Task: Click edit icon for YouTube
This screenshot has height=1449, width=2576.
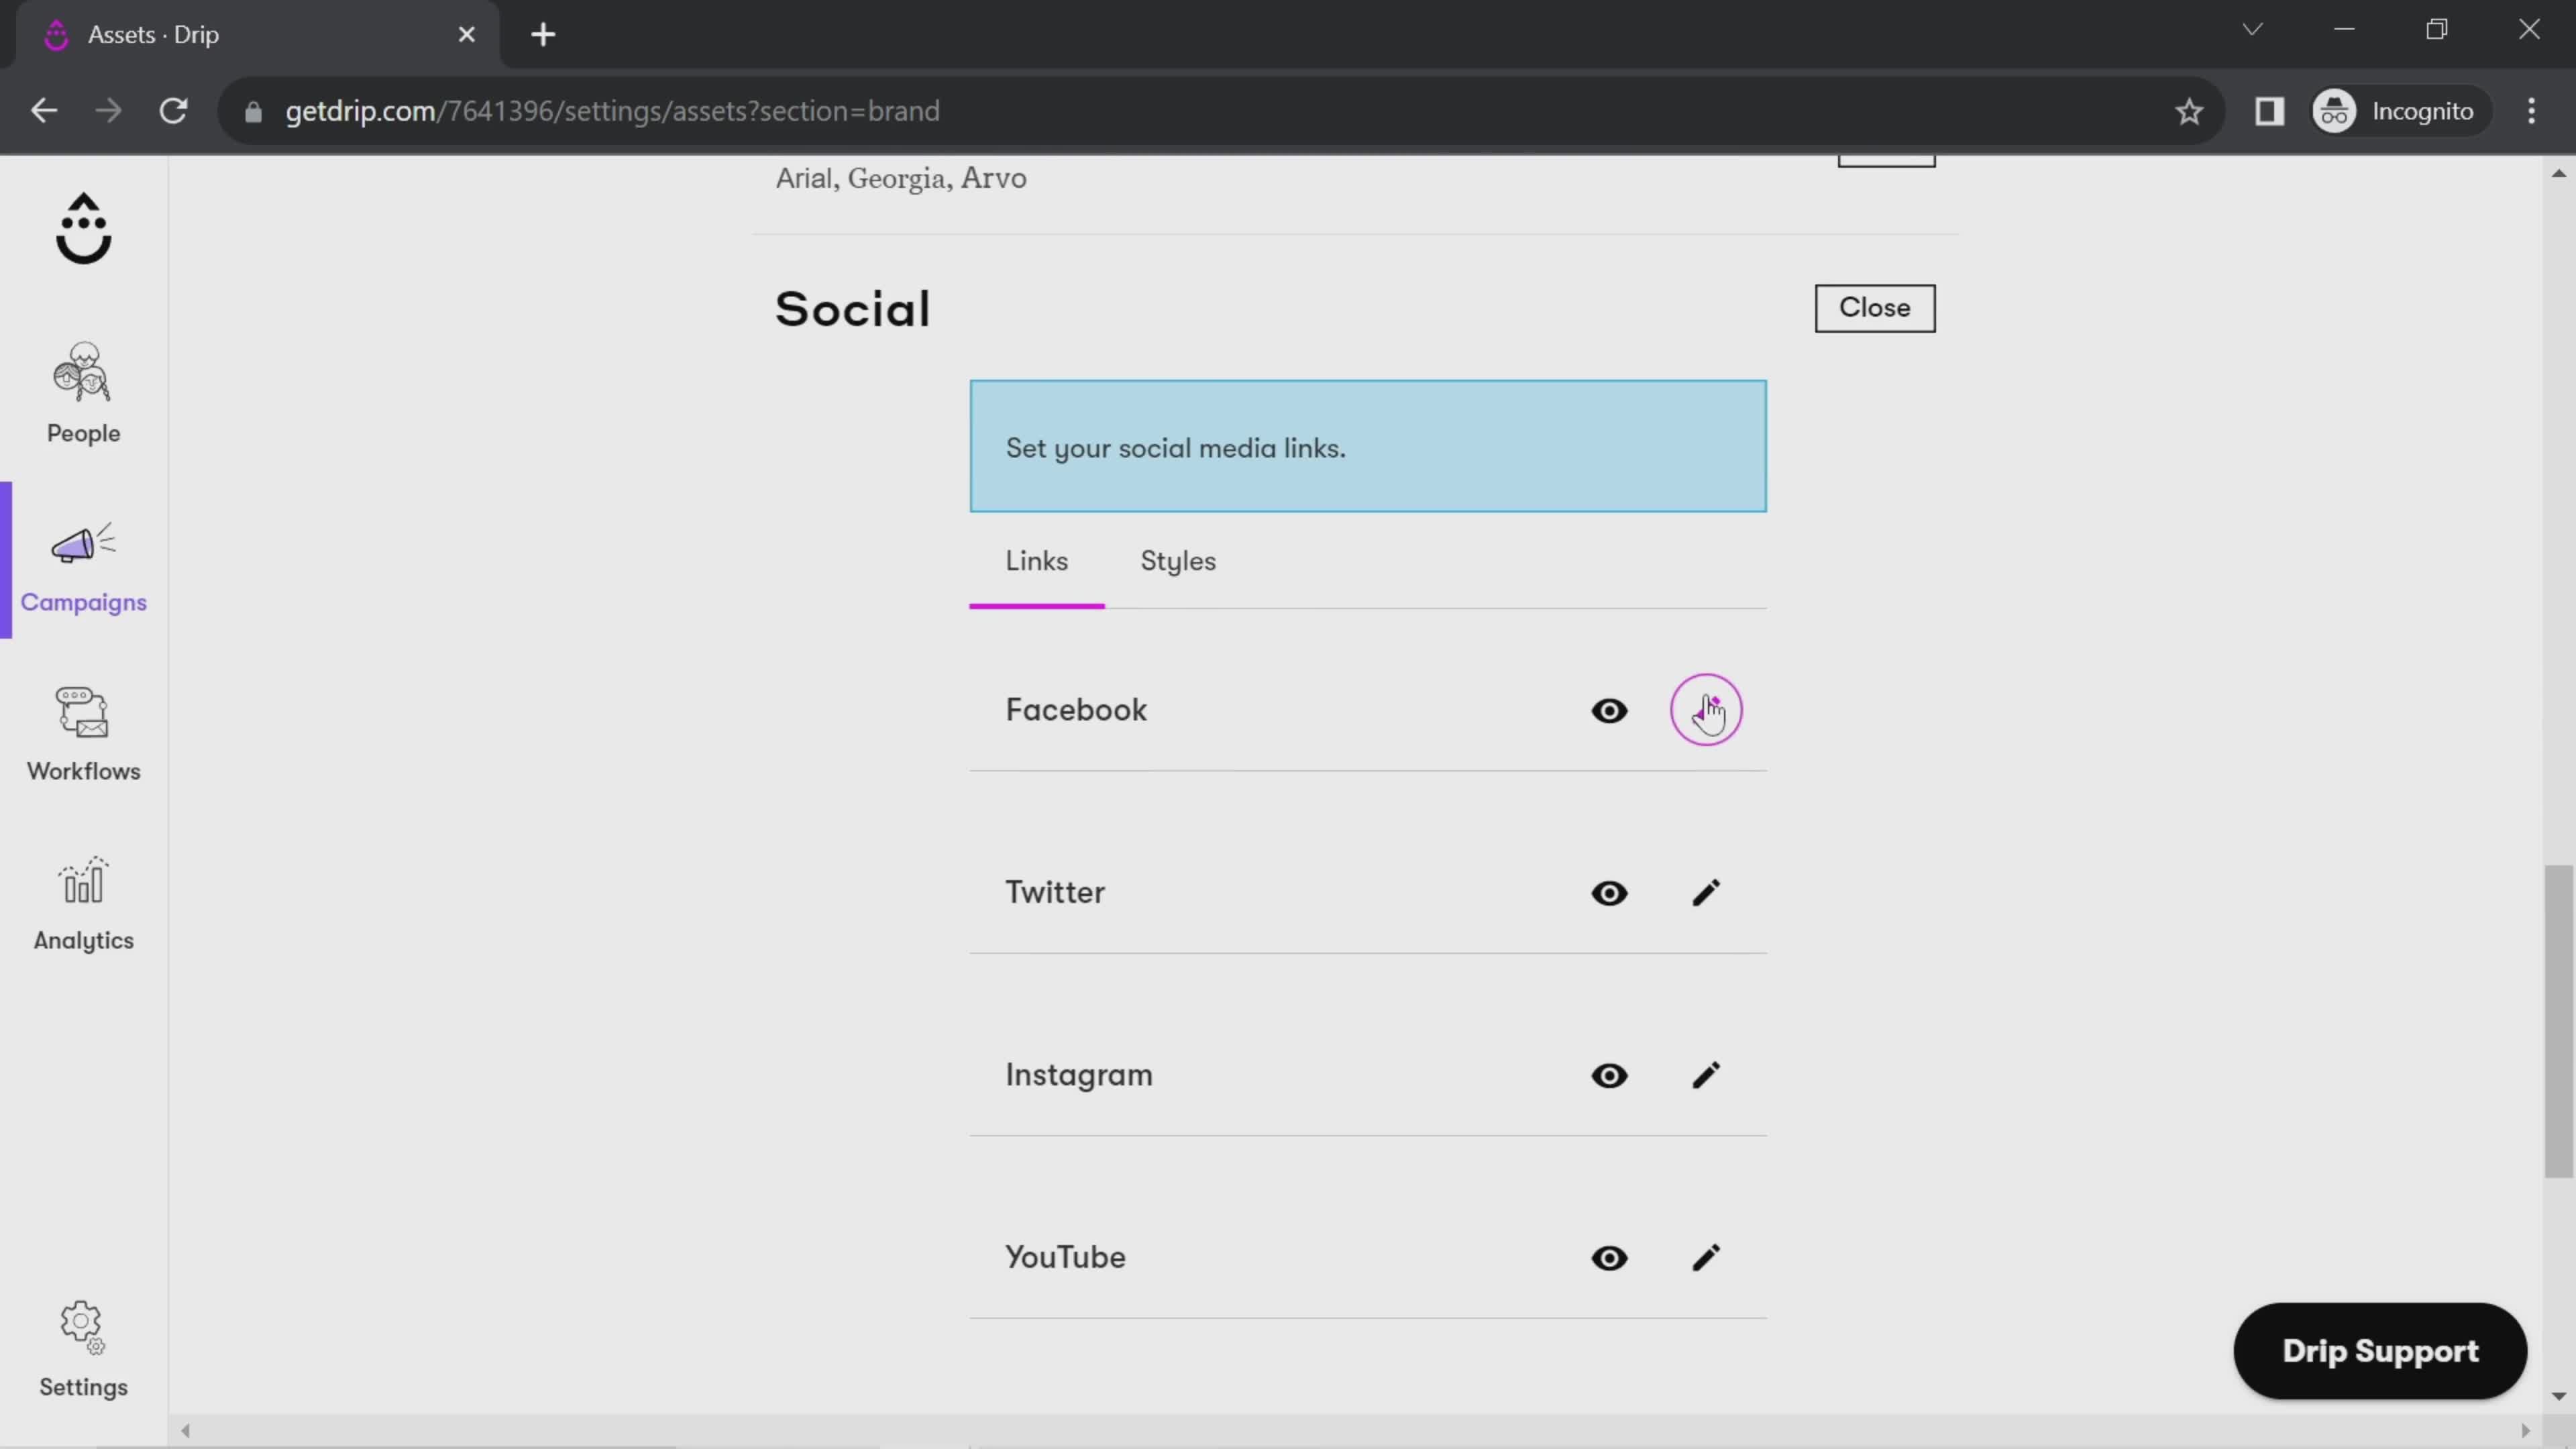Action: point(1705,1256)
